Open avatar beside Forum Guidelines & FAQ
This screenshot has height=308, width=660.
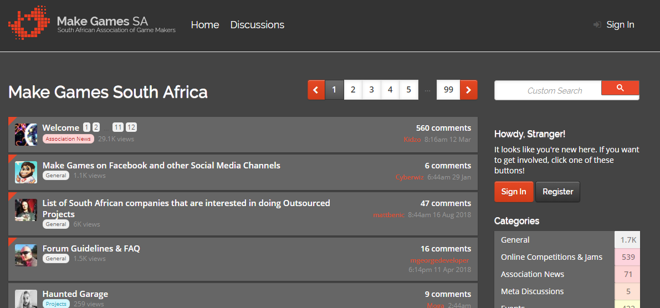[25, 255]
